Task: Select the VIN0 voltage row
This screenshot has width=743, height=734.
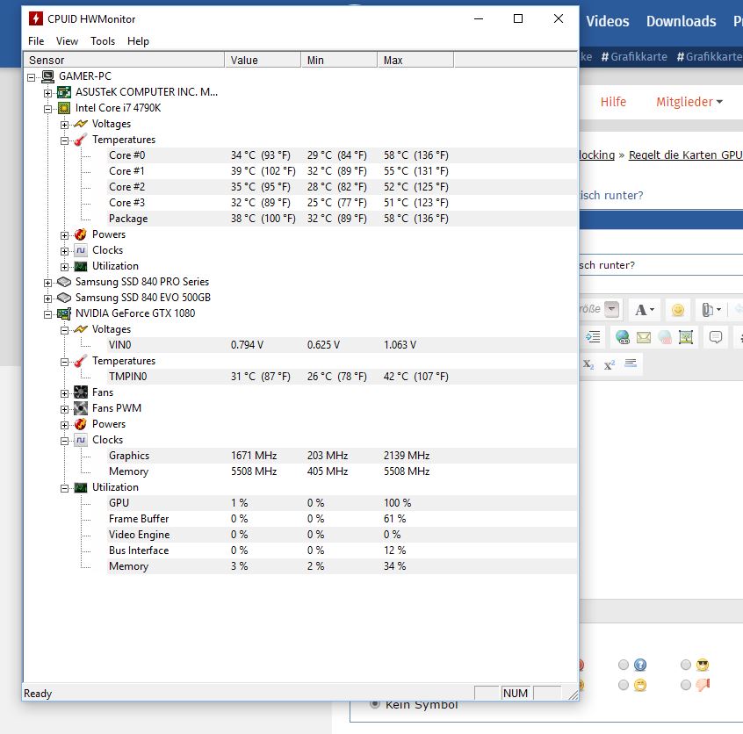Action: point(342,345)
